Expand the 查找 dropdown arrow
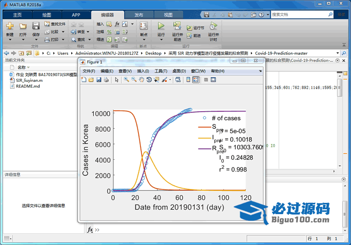Image resolution: width=351 pixels, height=245 pixels. (89, 40)
